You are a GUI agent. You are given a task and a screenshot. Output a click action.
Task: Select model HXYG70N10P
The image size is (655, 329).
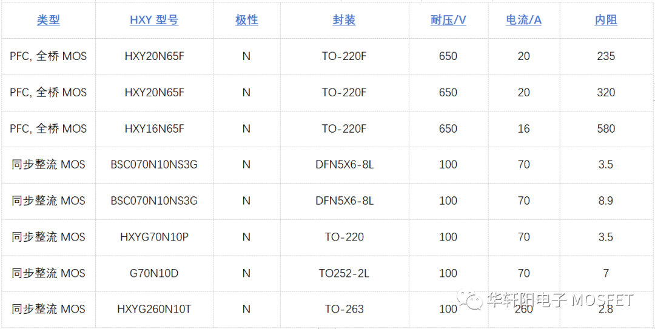tap(154, 237)
